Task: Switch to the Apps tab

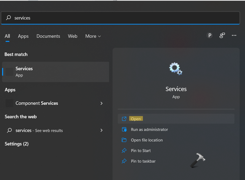Action: coord(23,36)
